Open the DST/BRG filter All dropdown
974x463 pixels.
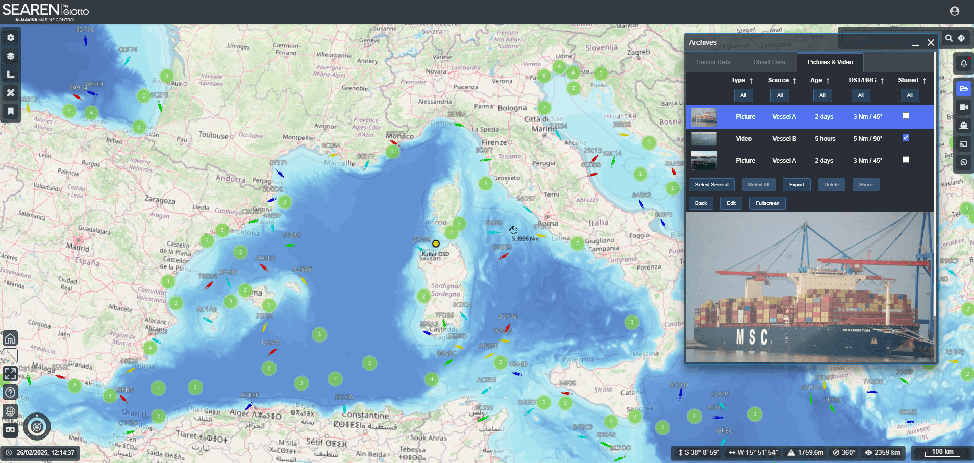(x=861, y=95)
